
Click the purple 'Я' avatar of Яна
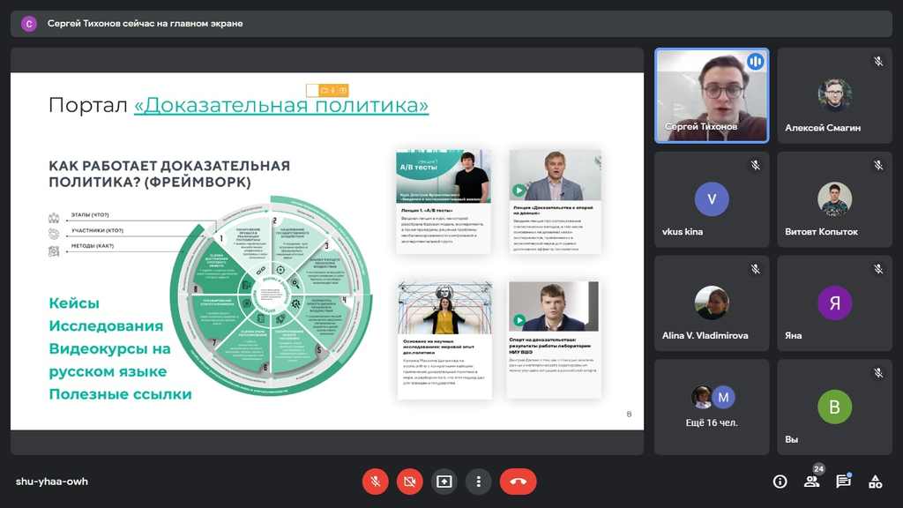(x=834, y=303)
